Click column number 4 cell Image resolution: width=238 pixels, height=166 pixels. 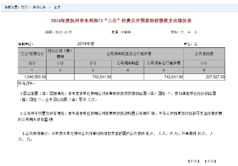point(128,71)
